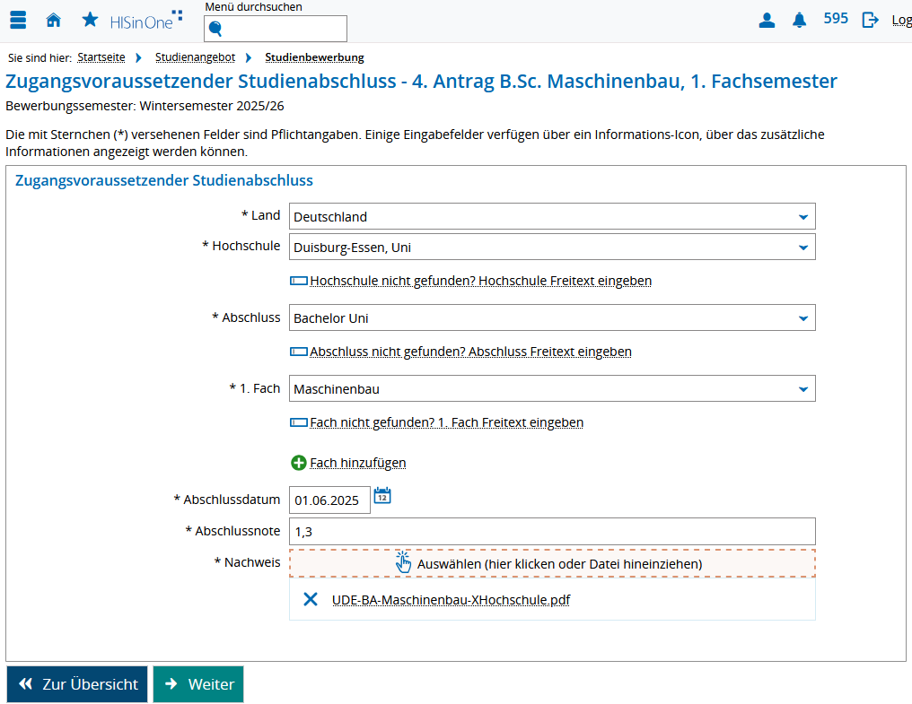Open the Land dropdown
The image size is (912, 704).
click(552, 216)
